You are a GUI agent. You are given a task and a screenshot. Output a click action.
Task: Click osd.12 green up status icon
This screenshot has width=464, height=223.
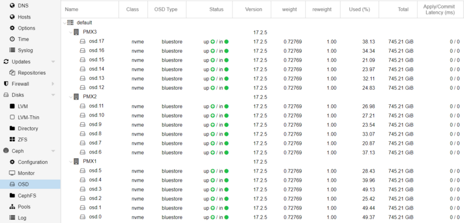(212, 88)
